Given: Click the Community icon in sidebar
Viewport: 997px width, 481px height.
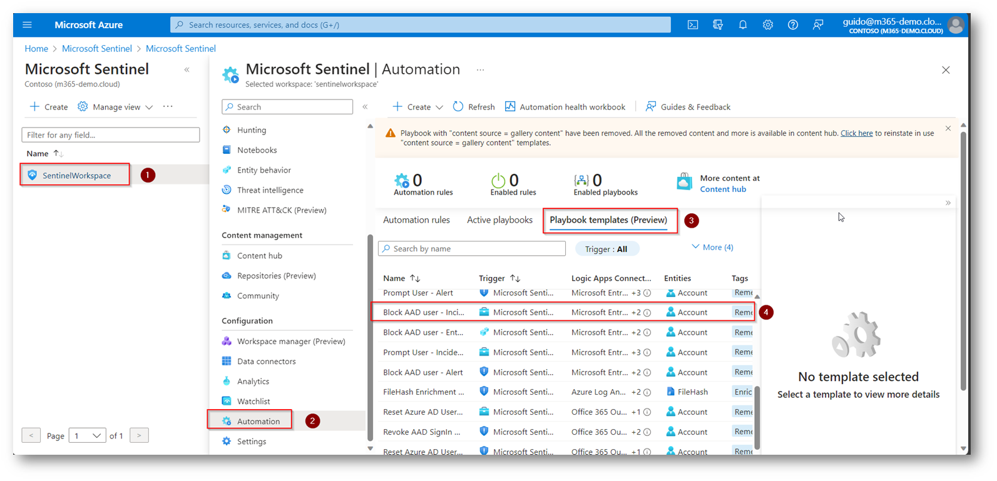Looking at the screenshot, I should [x=227, y=296].
